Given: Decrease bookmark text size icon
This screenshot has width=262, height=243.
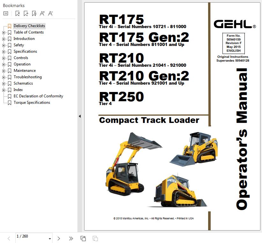Looking at the screenshot, I should [x=50, y=13].
